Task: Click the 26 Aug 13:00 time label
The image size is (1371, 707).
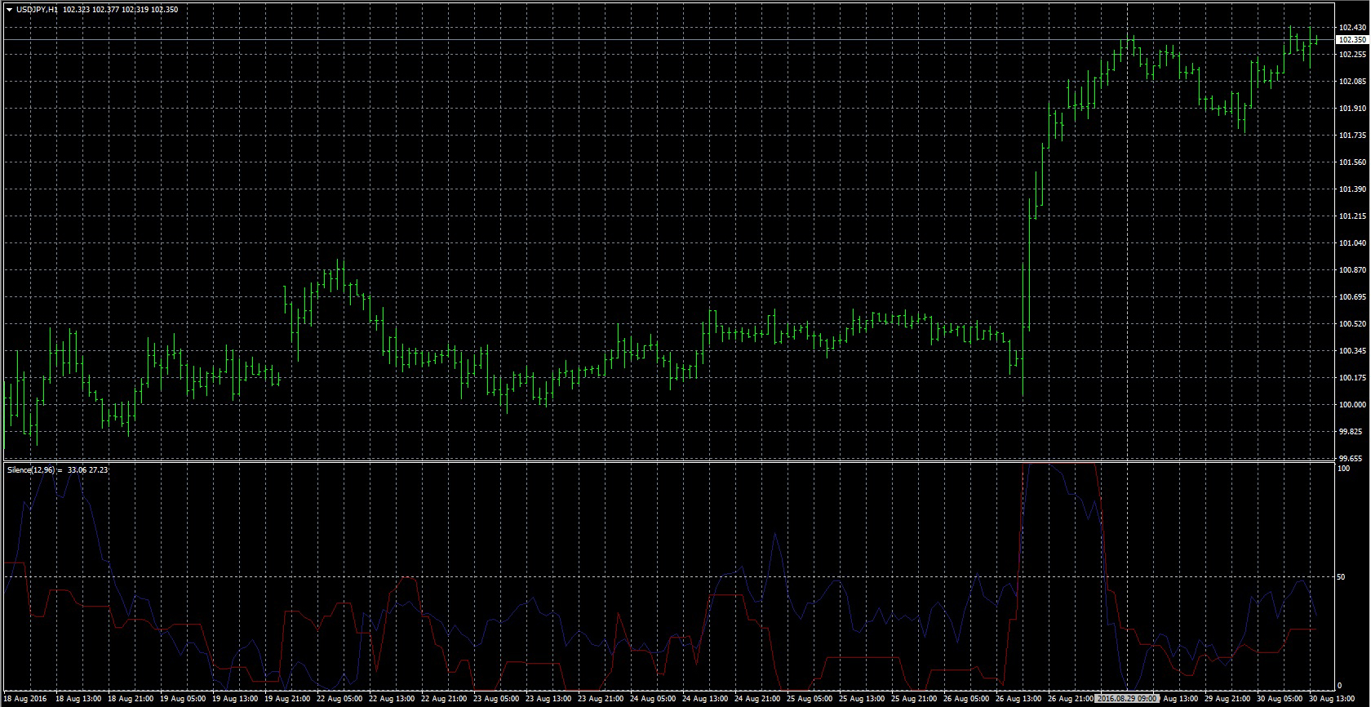Action: 1018,699
